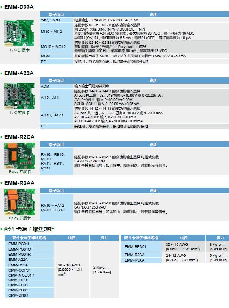Select the MI10 ~ MI12 terminal cell
The image size is (229, 308).
coord(52,32)
